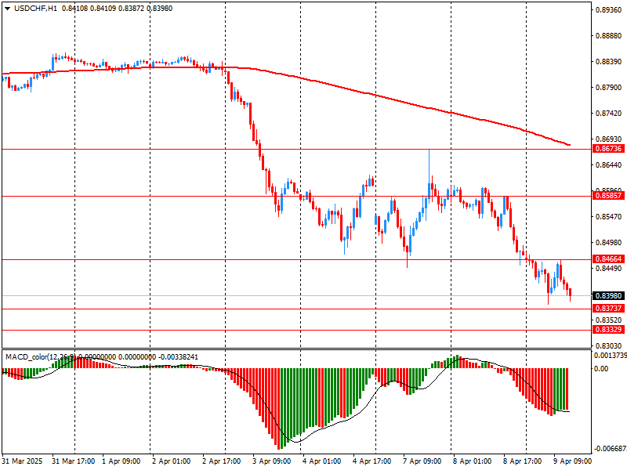
Task: Click the current price label 0.83980
Action: click(x=608, y=295)
